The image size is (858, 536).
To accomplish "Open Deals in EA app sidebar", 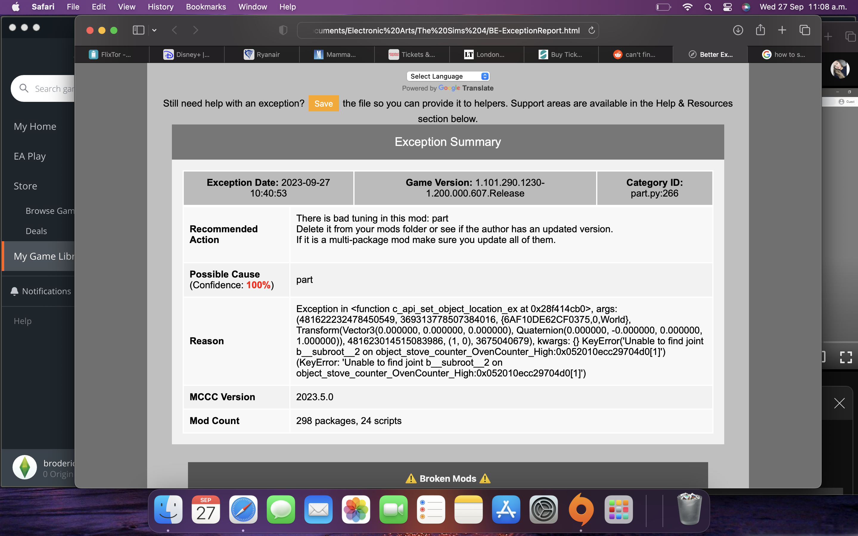I will point(36,231).
